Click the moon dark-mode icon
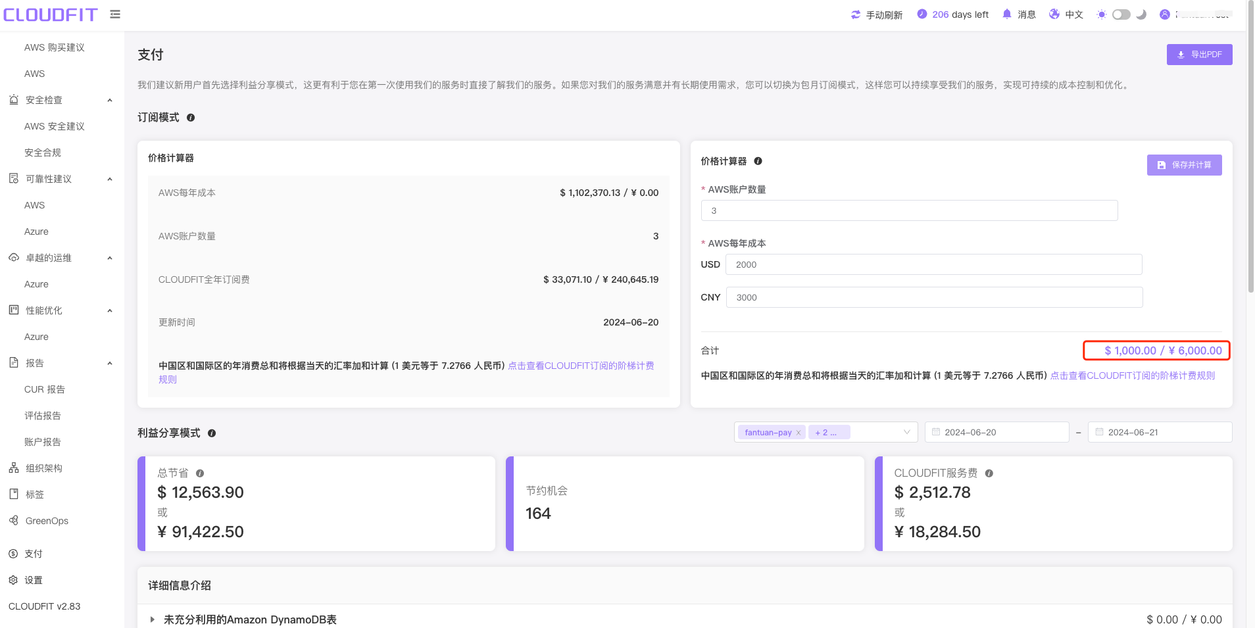The width and height of the screenshot is (1255, 628). pos(1141,14)
